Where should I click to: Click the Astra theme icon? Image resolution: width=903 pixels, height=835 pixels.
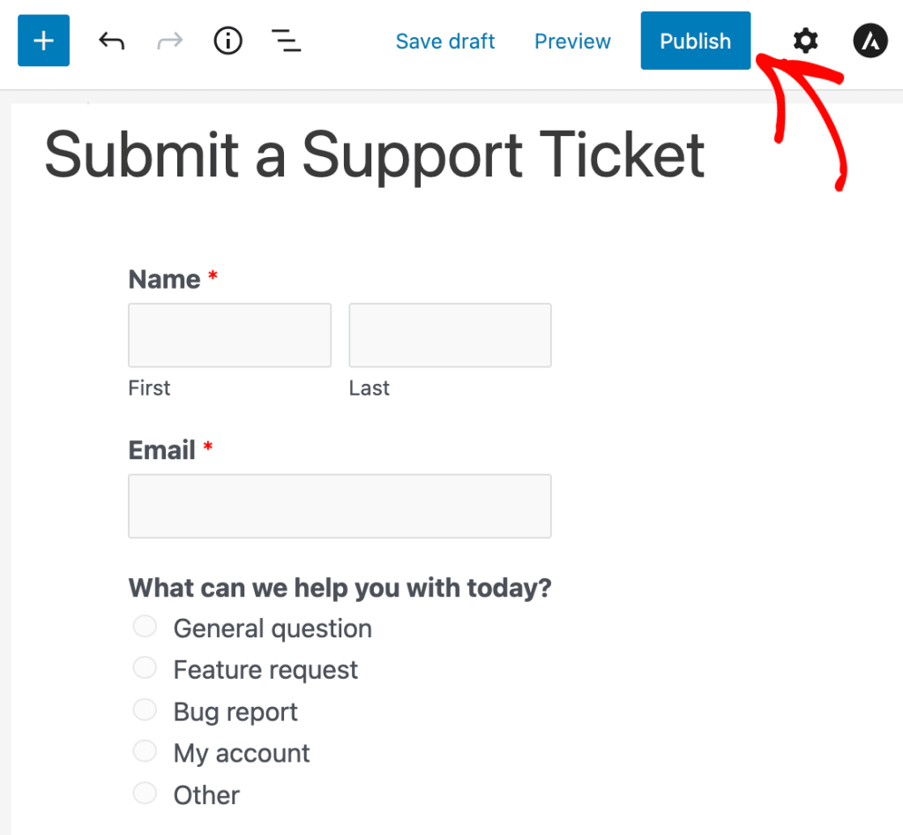point(869,41)
